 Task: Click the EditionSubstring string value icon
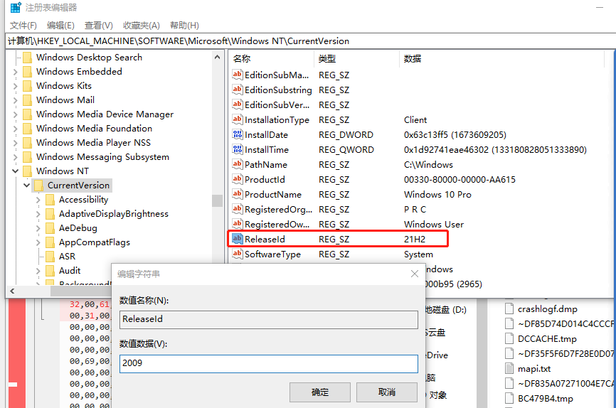pyautogui.click(x=238, y=89)
